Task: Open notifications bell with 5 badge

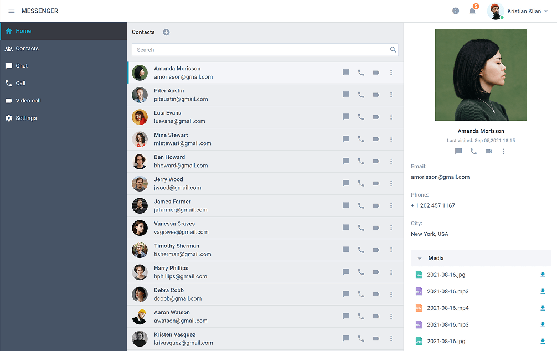Action: coord(472,11)
